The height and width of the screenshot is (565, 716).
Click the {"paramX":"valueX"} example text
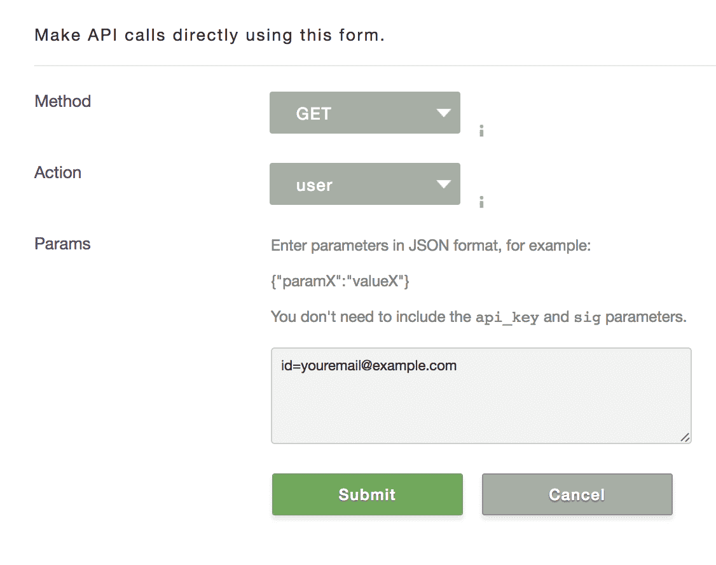(340, 281)
